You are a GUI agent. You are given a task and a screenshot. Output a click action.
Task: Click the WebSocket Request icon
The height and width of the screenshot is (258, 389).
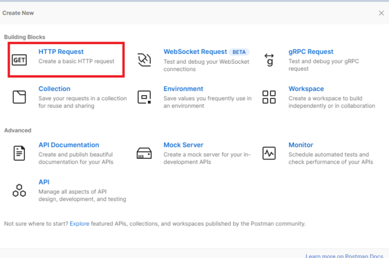coord(145,60)
